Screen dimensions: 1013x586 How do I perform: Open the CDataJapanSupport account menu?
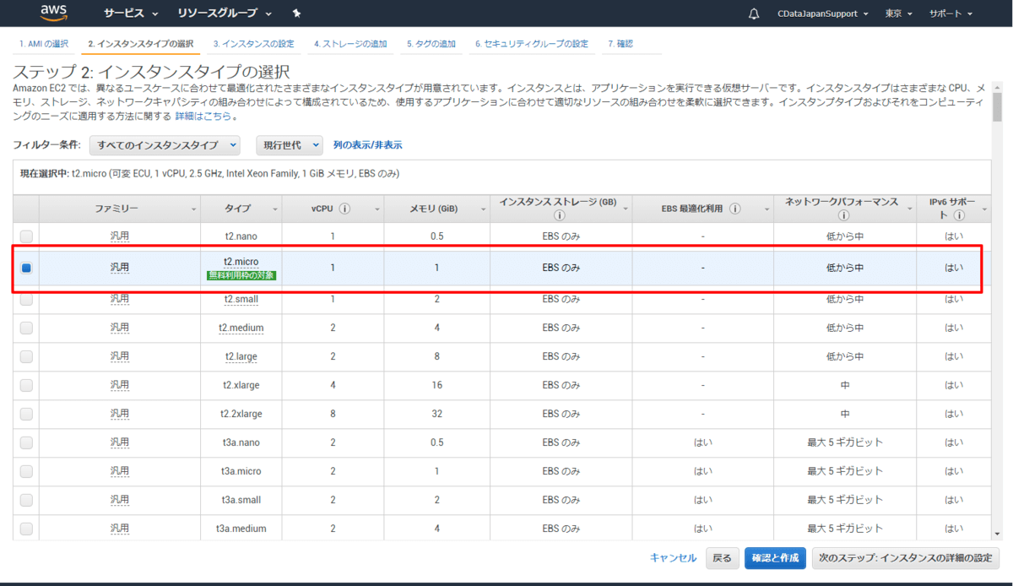tap(822, 14)
